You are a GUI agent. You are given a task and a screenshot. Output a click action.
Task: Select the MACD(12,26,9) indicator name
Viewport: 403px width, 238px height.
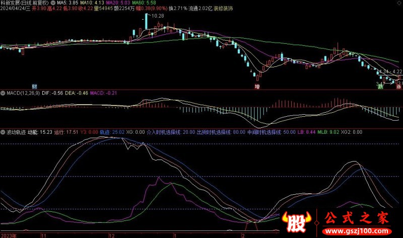pos(23,93)
